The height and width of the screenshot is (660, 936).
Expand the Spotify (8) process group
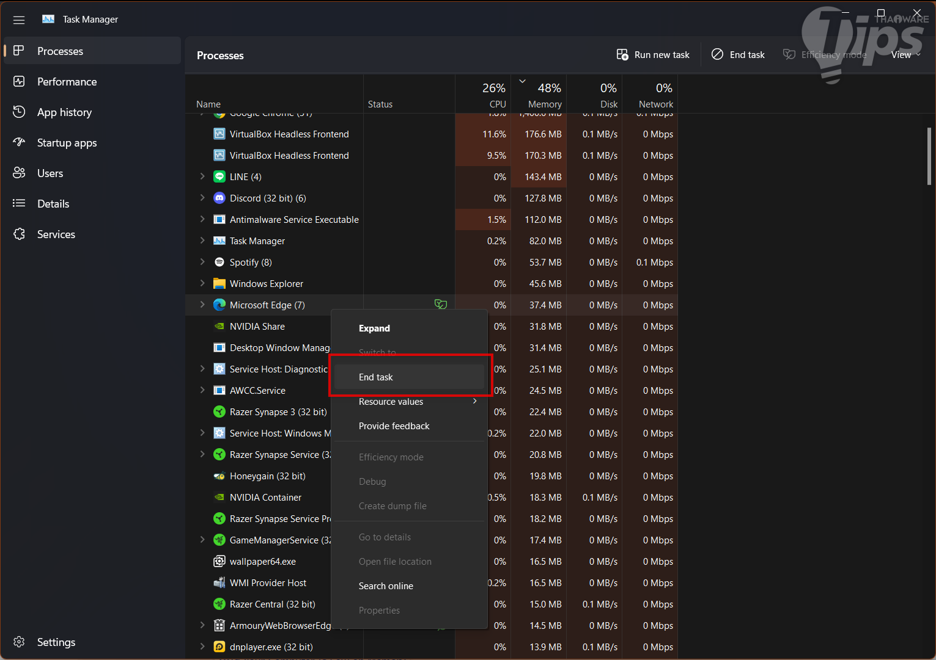[x=202, y=262]
